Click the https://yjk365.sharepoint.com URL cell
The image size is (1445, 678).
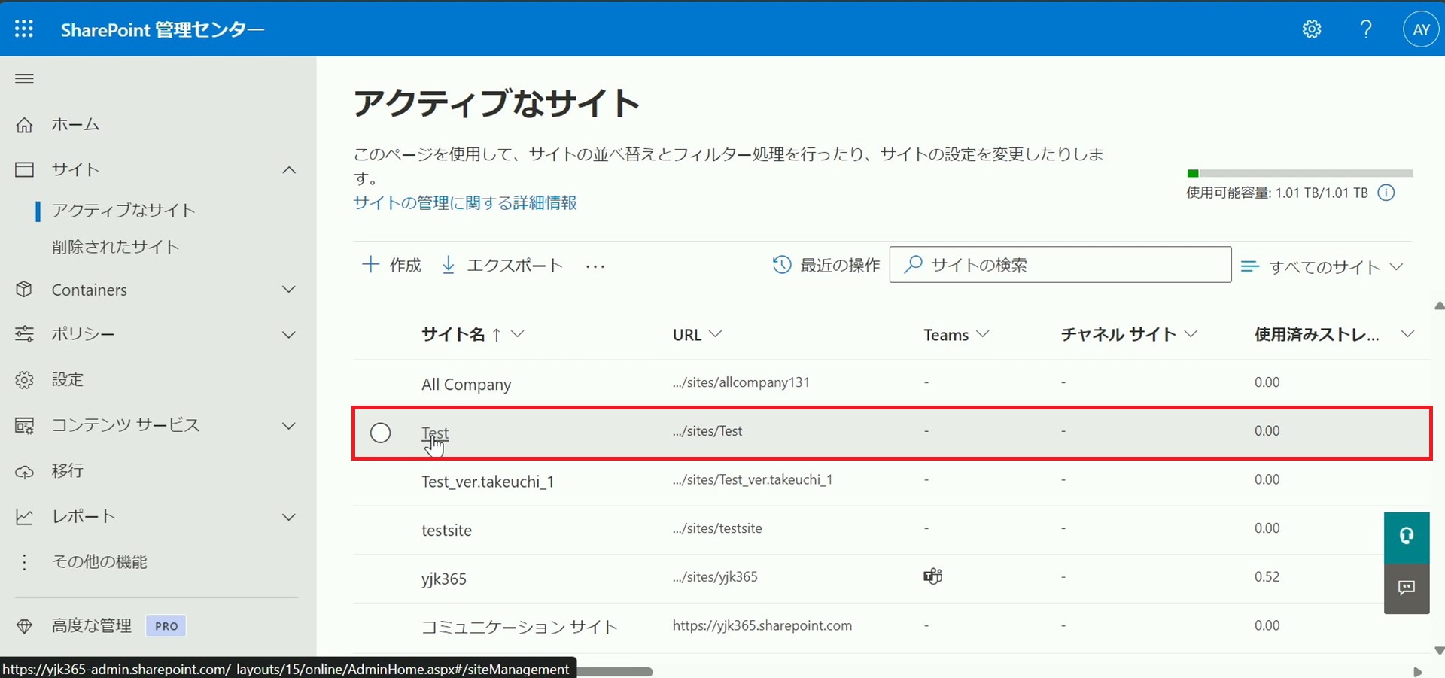(x=762, y=625)
